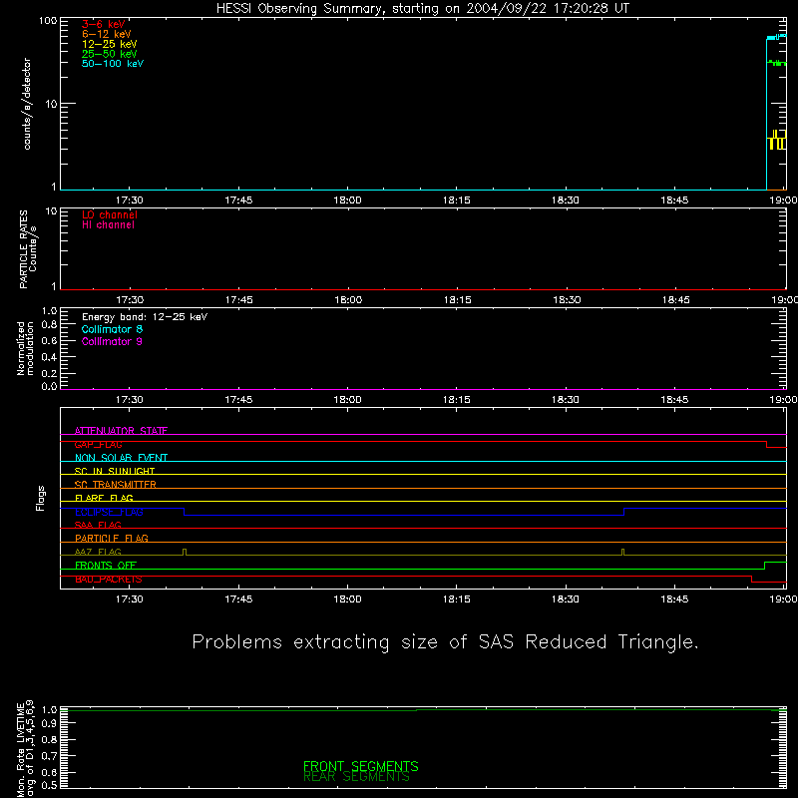Click the HESSI Observing Summary title
Viewport: 798px width, 798px height.
[423, 9]
